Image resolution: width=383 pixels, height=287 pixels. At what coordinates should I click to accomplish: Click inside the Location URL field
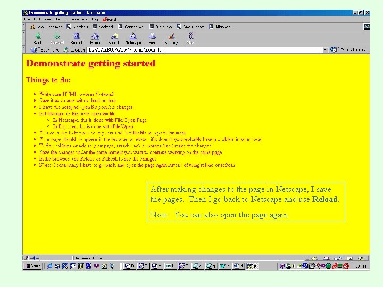click(x=205, y=50)
